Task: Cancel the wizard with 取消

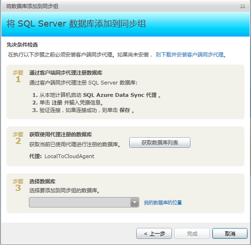Action: click(230, 234)
